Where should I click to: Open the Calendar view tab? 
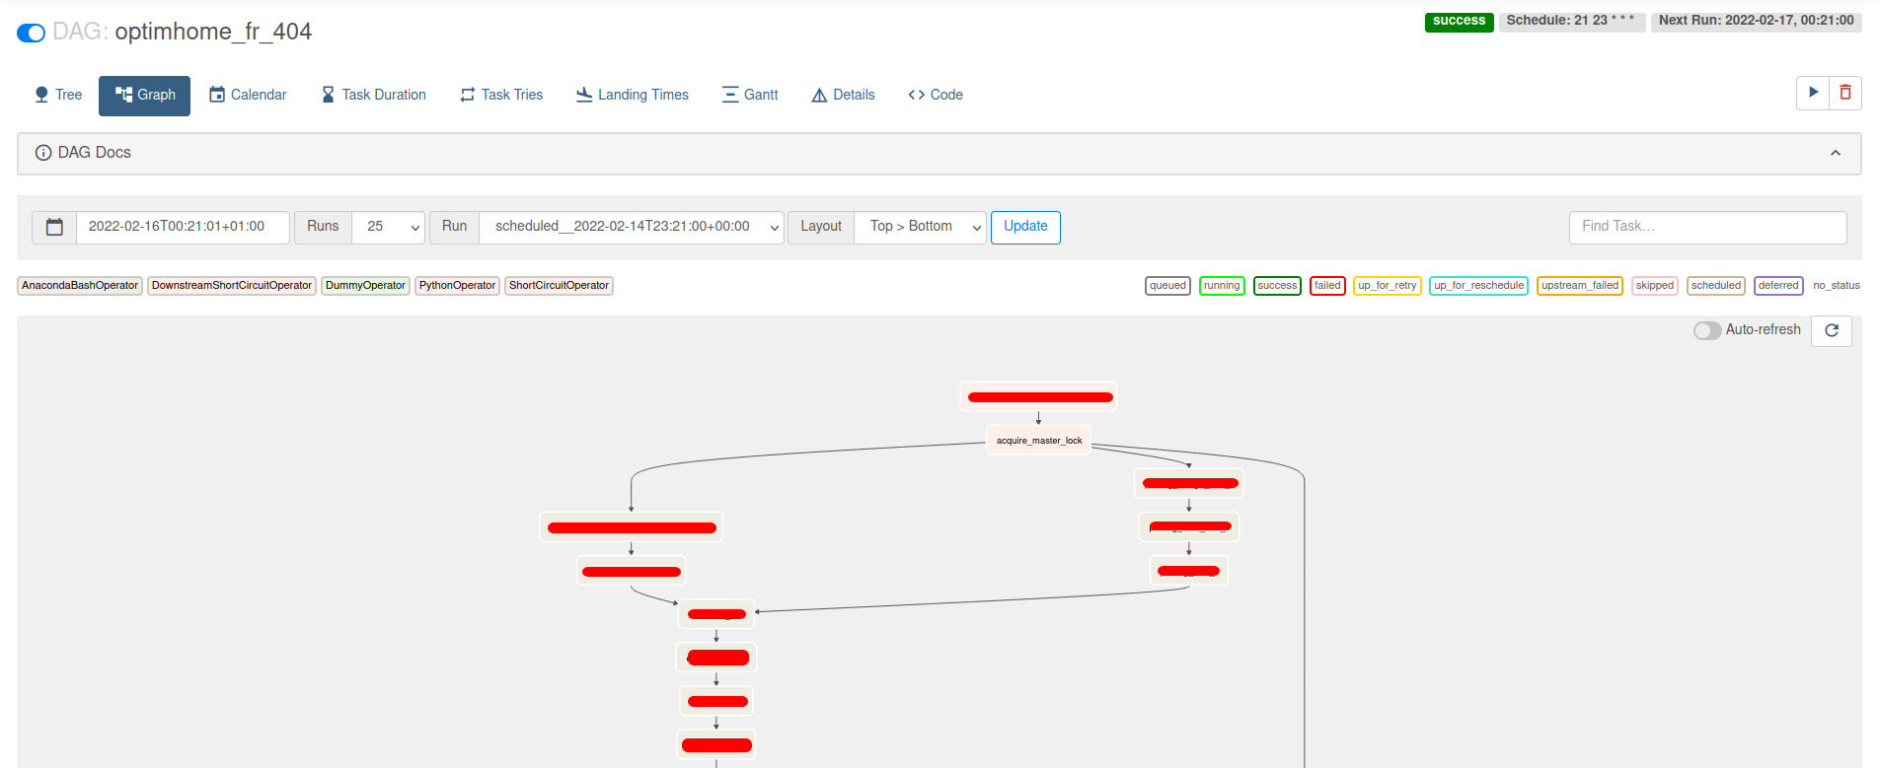248,95
